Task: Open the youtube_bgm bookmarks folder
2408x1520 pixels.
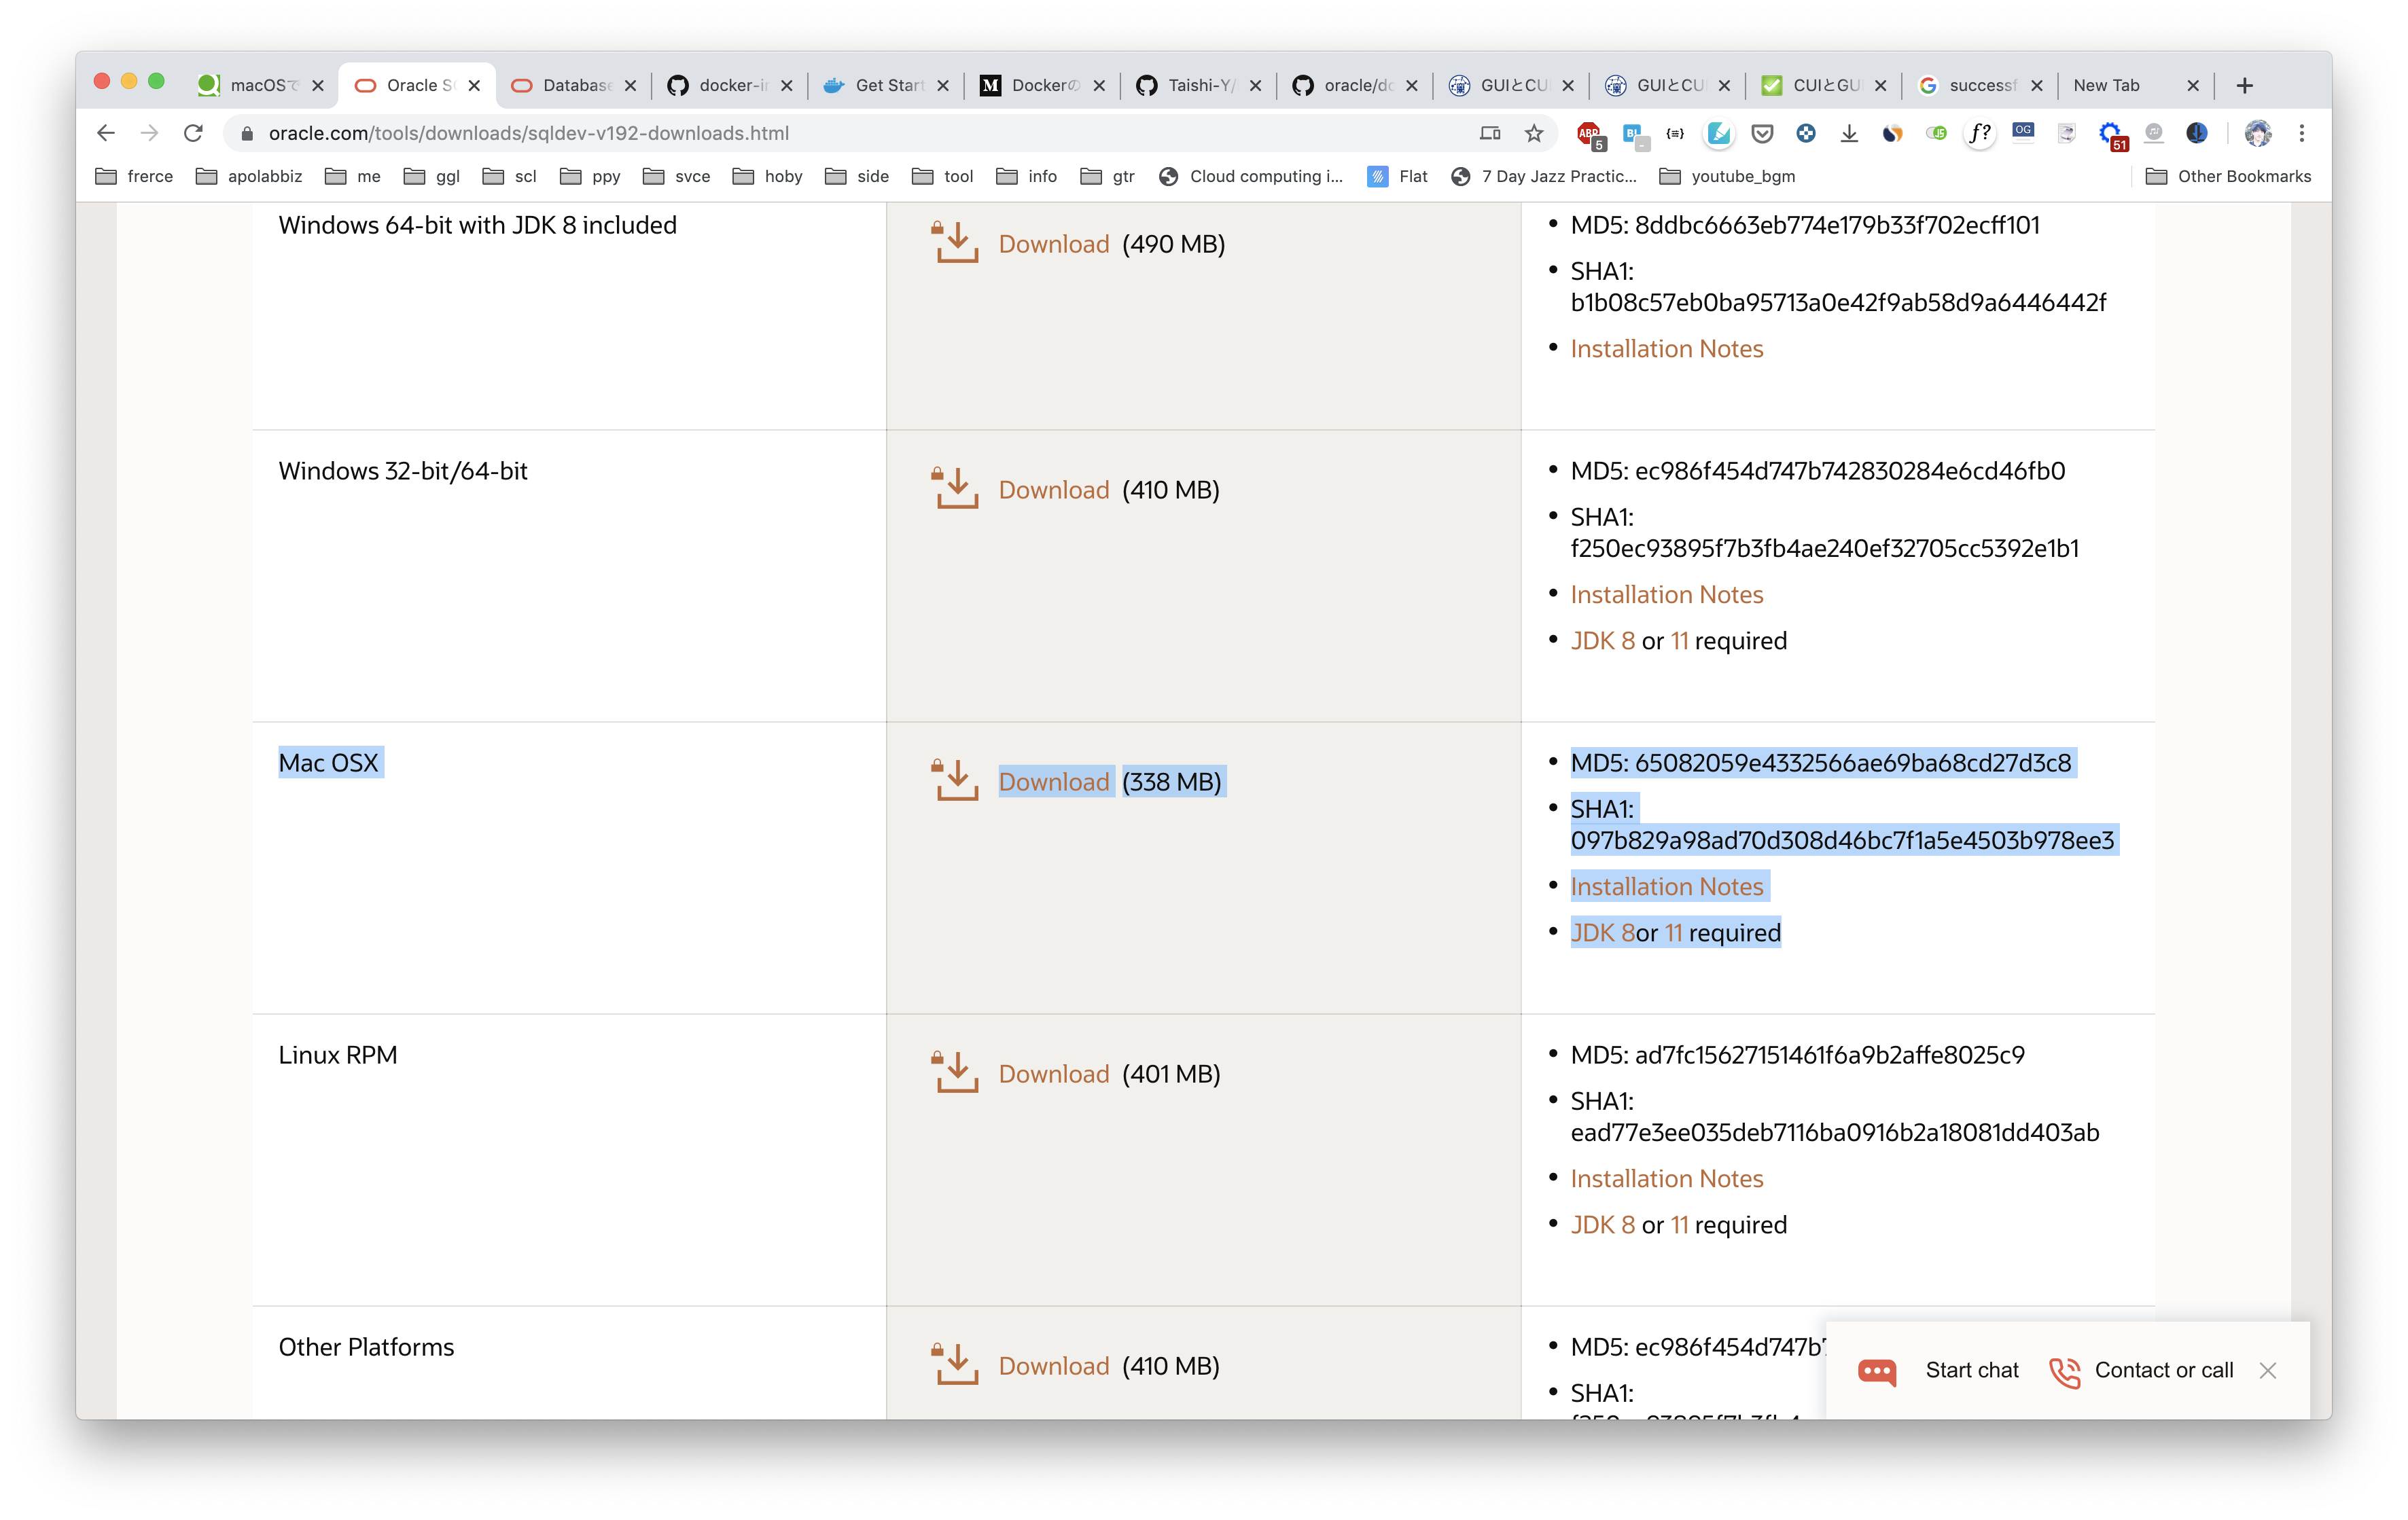Action: point(1727,176)
